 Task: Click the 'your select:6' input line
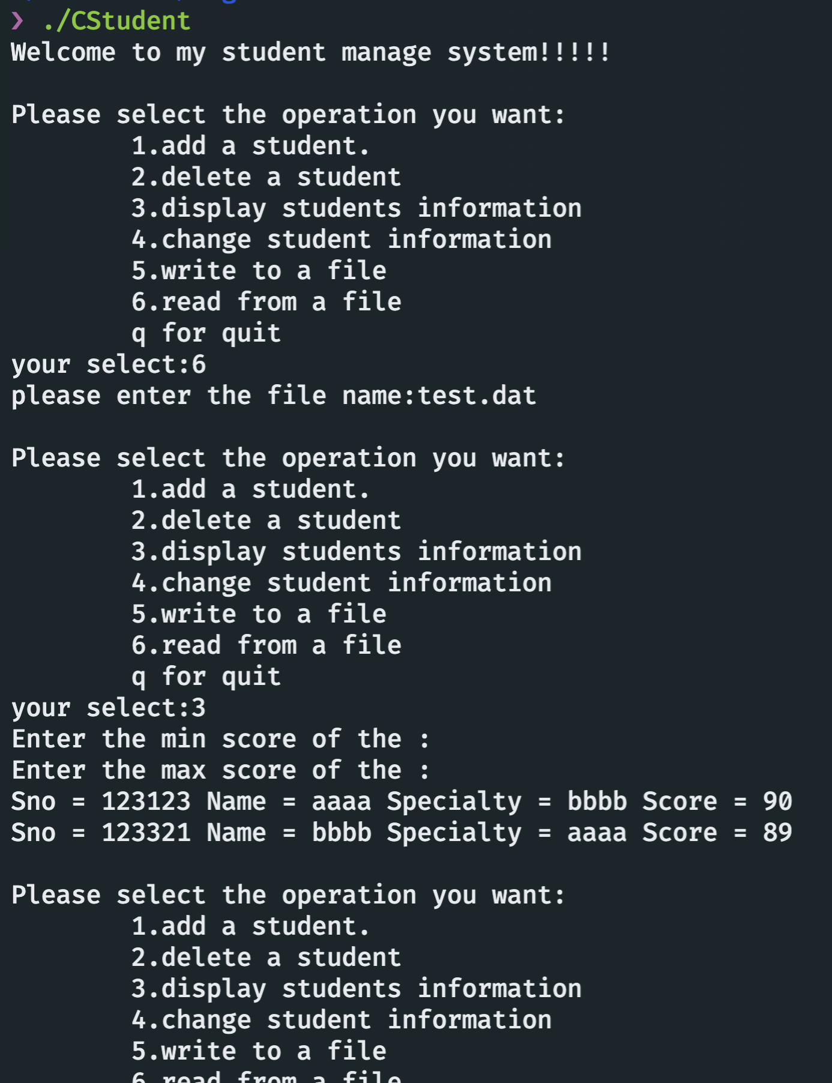tap(109, 364)
